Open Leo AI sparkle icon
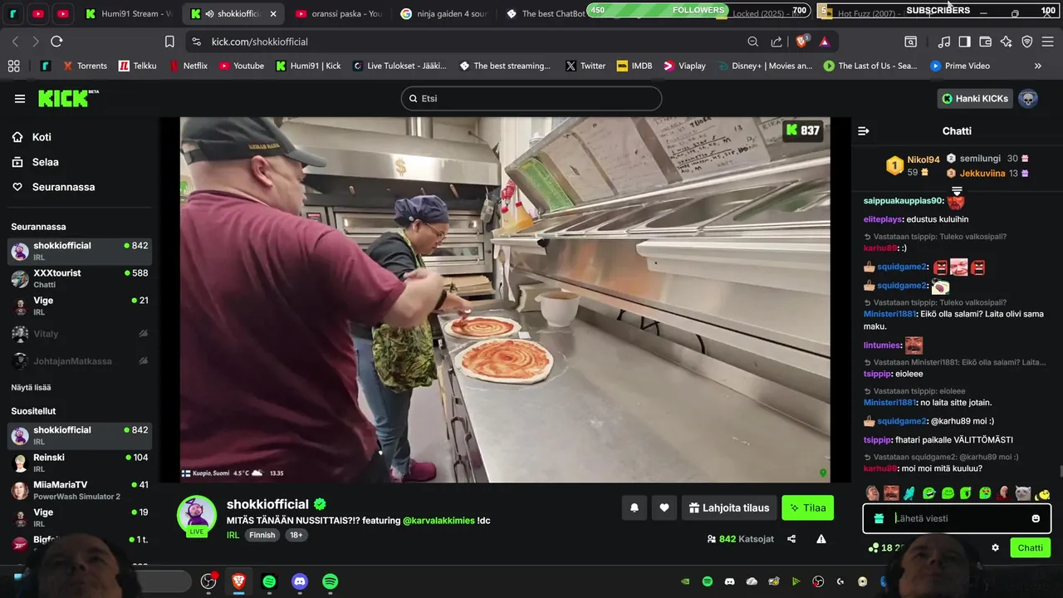This screenshot has height=598, width=1063. 1007,42
